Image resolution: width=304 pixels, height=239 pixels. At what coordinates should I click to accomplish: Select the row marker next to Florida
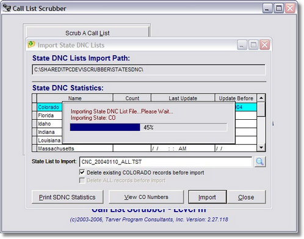pos(34,116)
